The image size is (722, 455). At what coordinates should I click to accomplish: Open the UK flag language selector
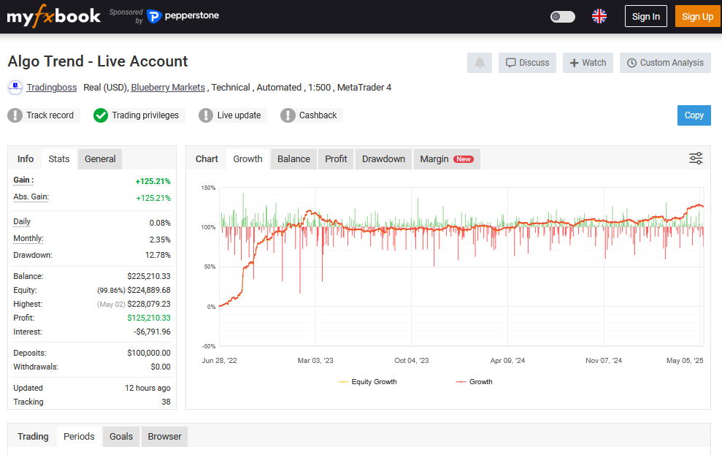point(599,16)
